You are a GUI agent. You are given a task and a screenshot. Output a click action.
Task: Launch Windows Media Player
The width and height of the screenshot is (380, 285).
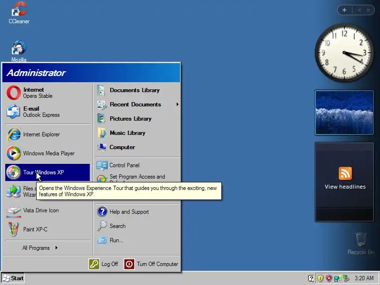[x=47, y=153]
